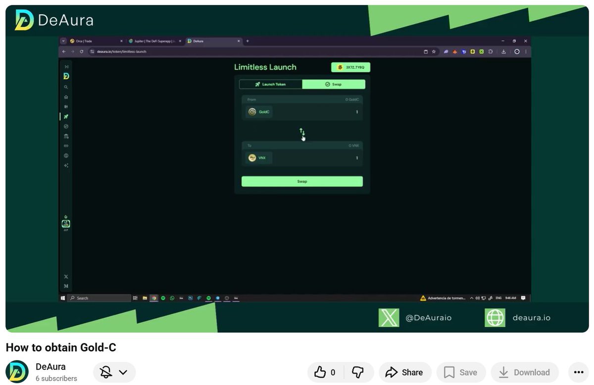Open the search icon in DeAura sidebar
Viewport: 594px width, 385px height.
pos(66,87)
